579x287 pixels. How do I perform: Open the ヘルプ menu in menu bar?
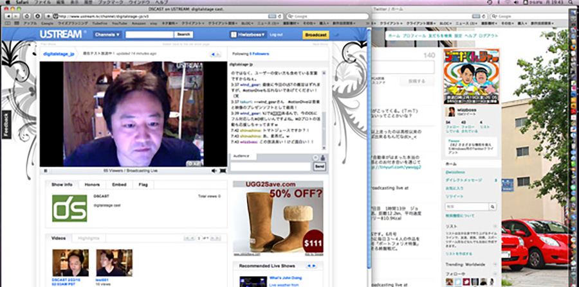161,2
